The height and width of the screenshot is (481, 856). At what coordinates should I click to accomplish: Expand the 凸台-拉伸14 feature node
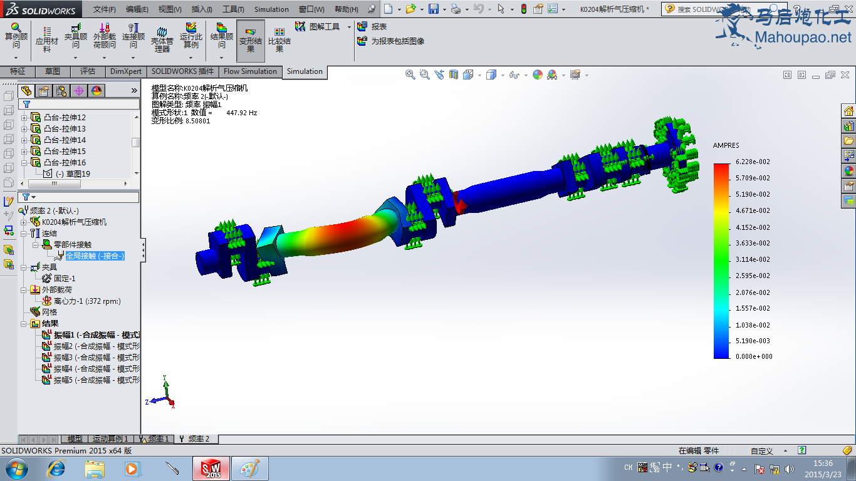click(x=24, y=140)
